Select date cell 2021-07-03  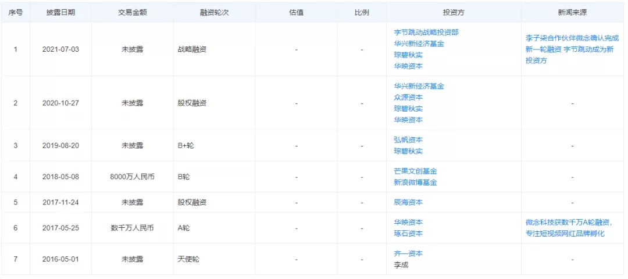click(60, 49)
